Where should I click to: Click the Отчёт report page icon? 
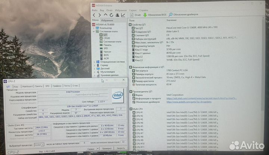[x=132, y=15]
